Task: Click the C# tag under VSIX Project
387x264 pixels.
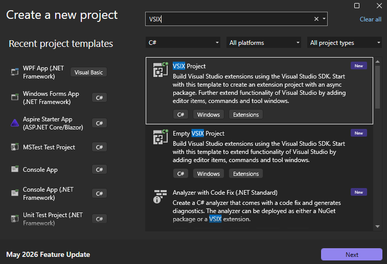Action: [180, 115]
